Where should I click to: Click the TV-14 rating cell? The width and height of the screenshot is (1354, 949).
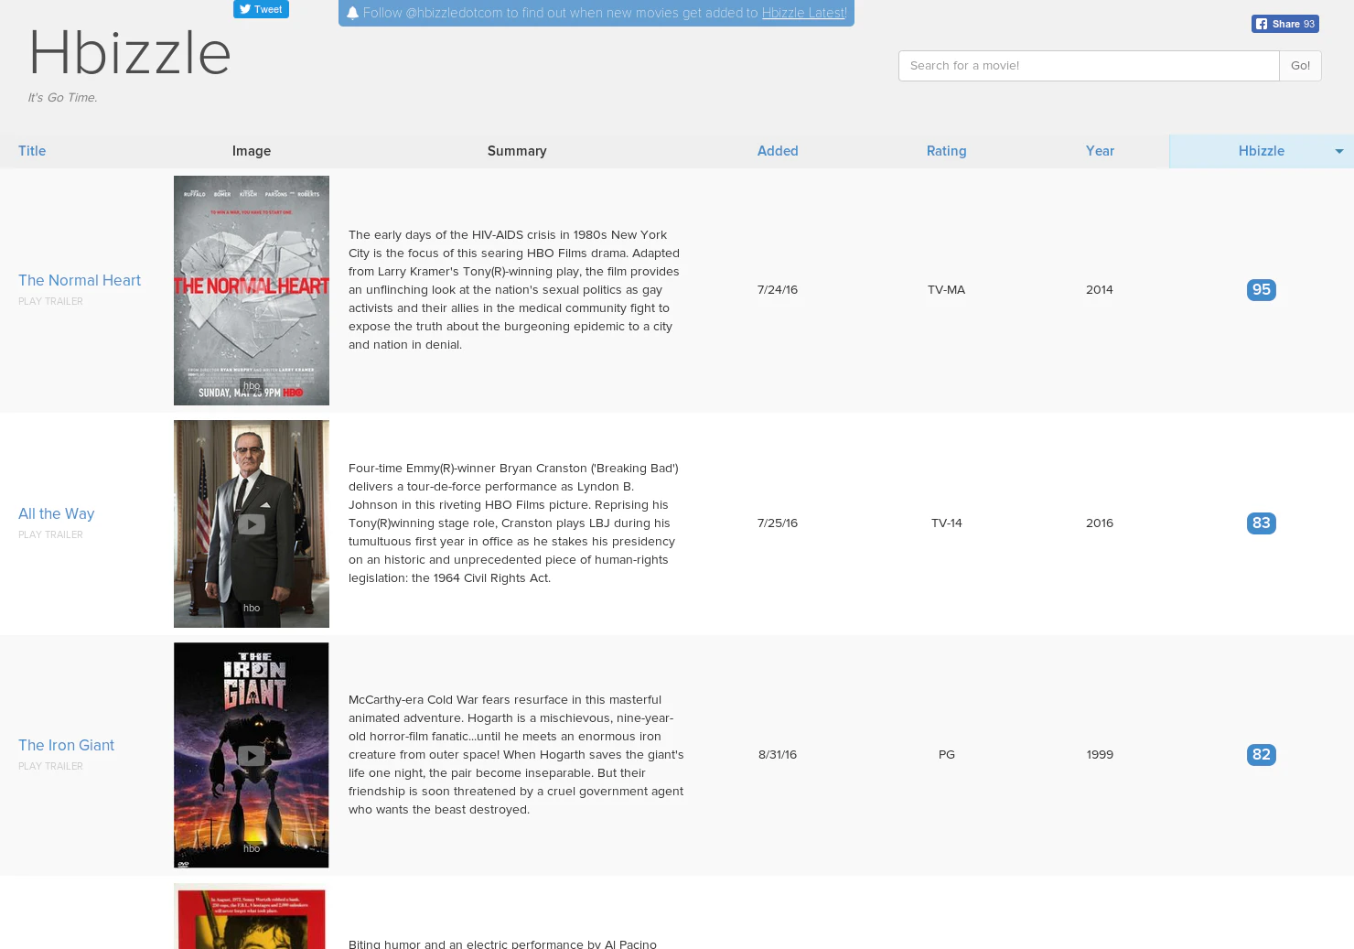click(946, 523)
